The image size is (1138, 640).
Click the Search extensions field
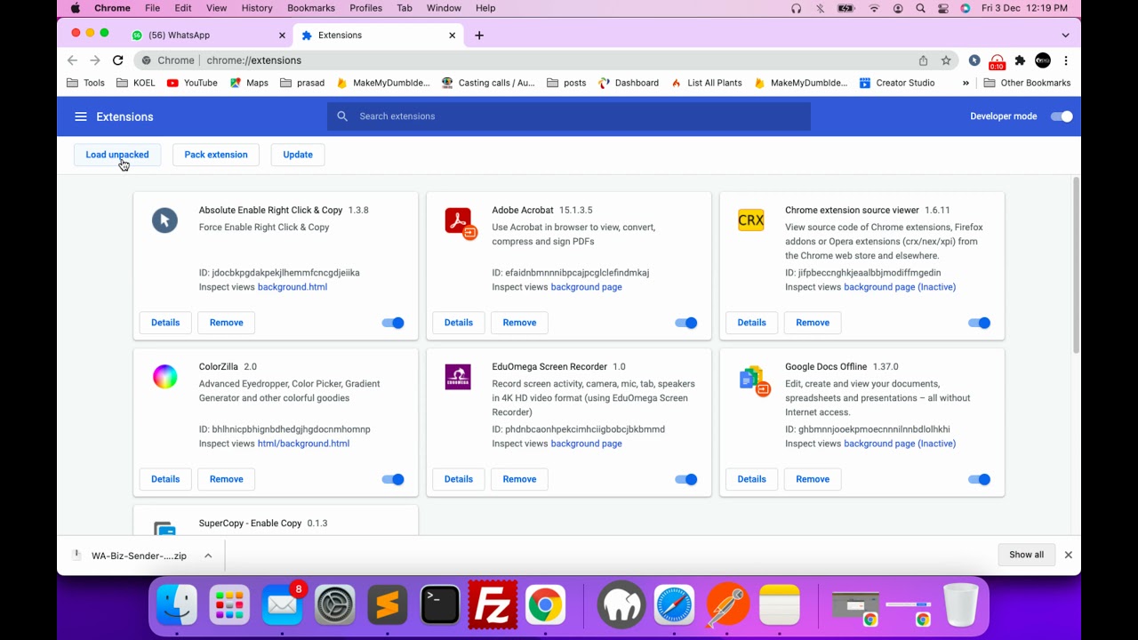point(569,116)
